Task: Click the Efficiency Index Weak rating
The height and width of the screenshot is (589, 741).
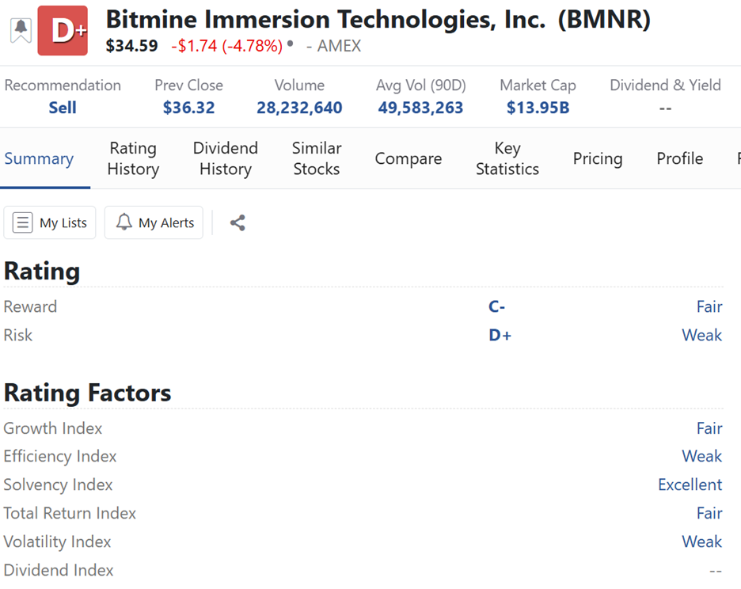Action: click(701, 457)
